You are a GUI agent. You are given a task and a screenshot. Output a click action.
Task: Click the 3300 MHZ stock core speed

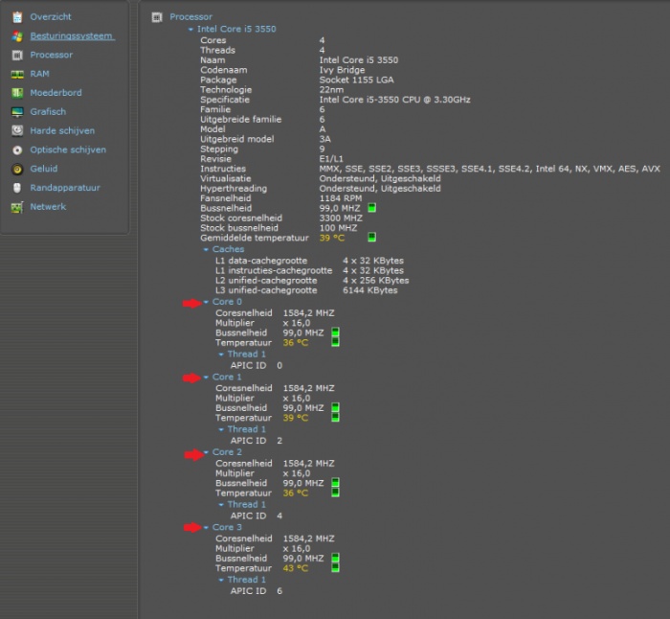point(341,218)
